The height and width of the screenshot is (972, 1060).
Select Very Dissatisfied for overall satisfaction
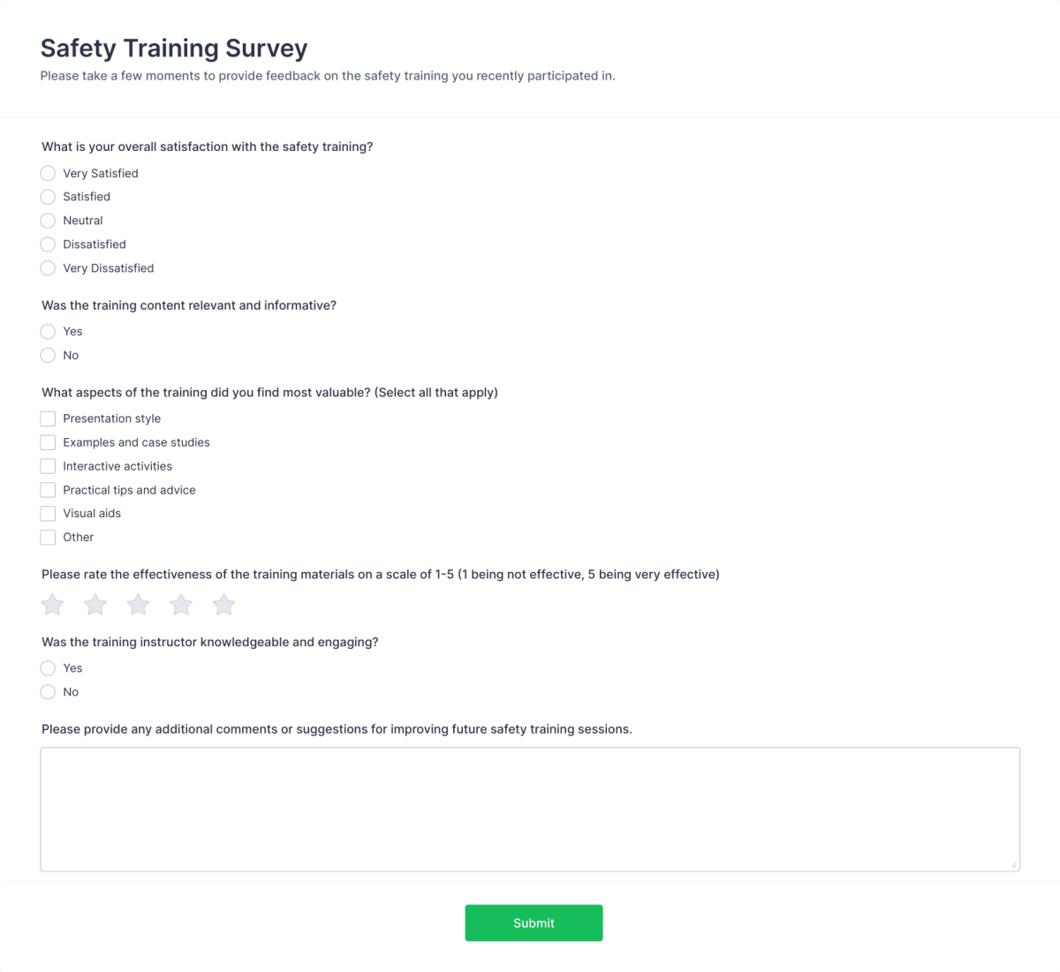click(x=48, y=267)
